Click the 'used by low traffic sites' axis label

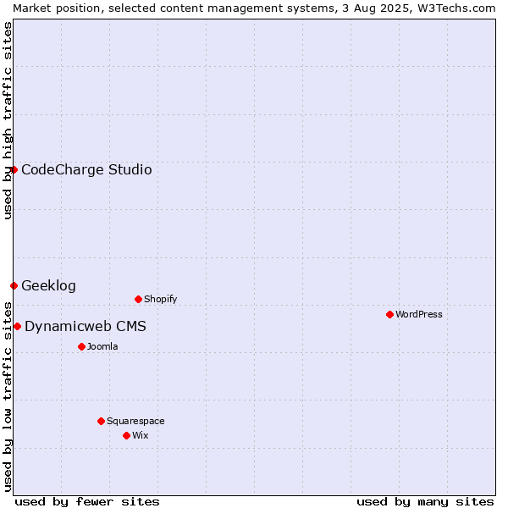[x=8, y=397]
